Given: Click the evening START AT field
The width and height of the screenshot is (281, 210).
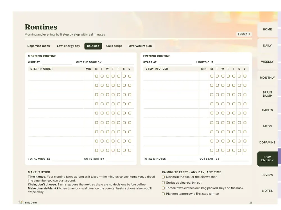Looking at the screenshot, I should (x=175, y=62).
